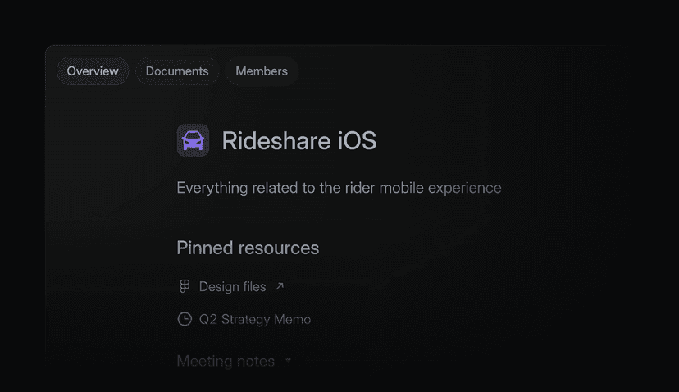Viewport: 679px width, 392px height.
Task: Open the Documents tab
Action: click(x=177, y=71)
